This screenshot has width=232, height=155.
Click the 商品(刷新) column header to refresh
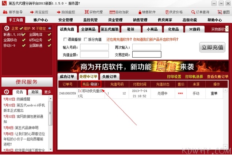[x=90, y=84]
